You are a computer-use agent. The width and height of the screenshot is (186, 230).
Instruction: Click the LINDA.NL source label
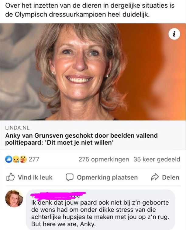point(17,128)
